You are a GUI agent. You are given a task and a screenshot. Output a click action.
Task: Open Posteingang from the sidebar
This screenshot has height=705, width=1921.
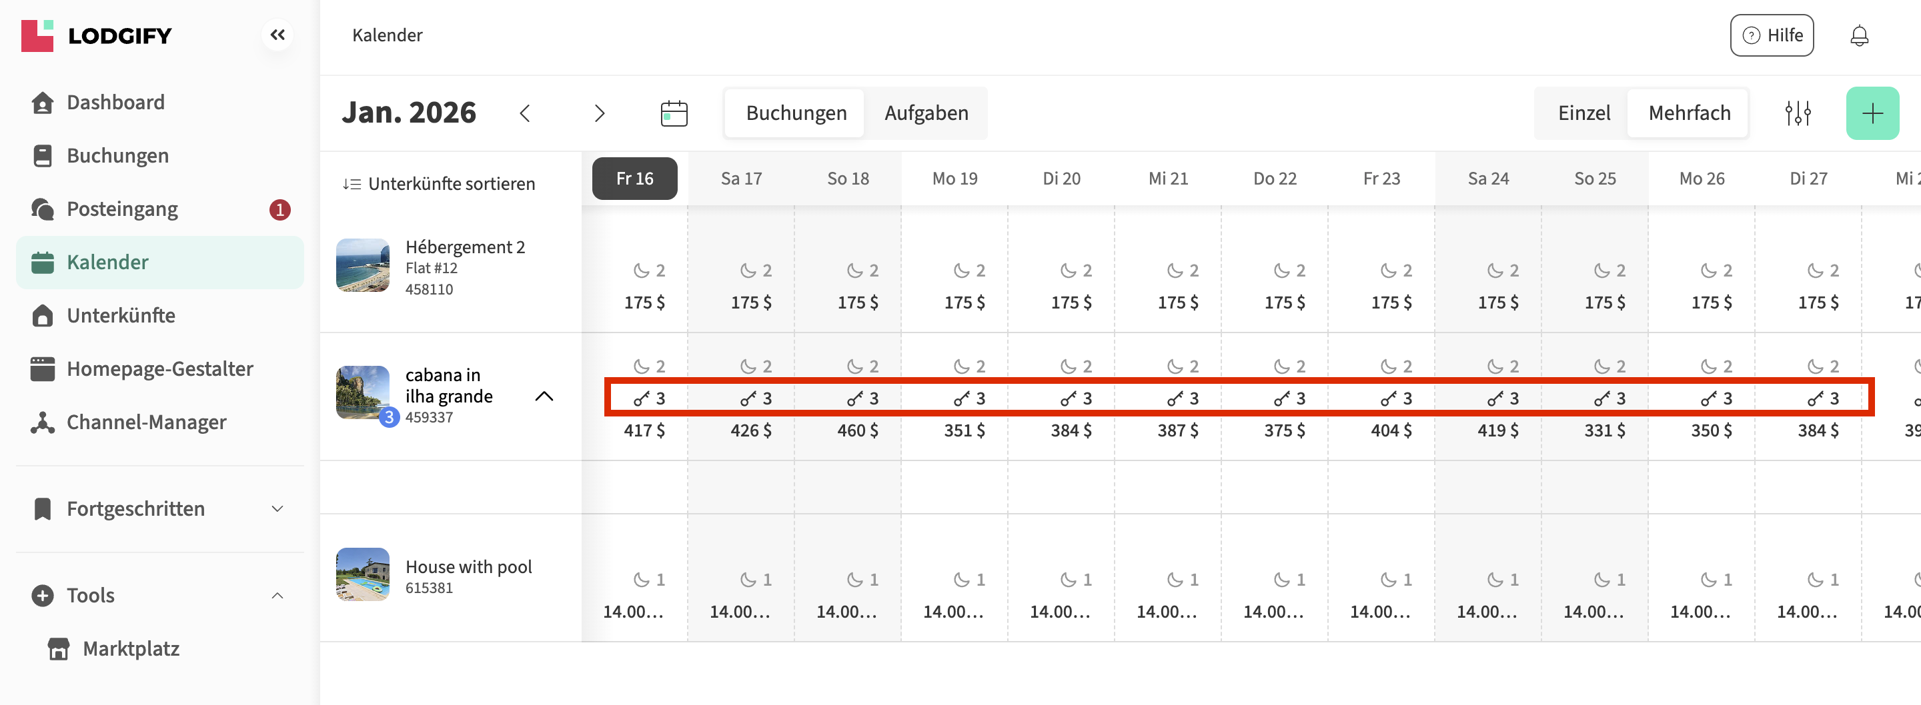click(x=122, y=209)
